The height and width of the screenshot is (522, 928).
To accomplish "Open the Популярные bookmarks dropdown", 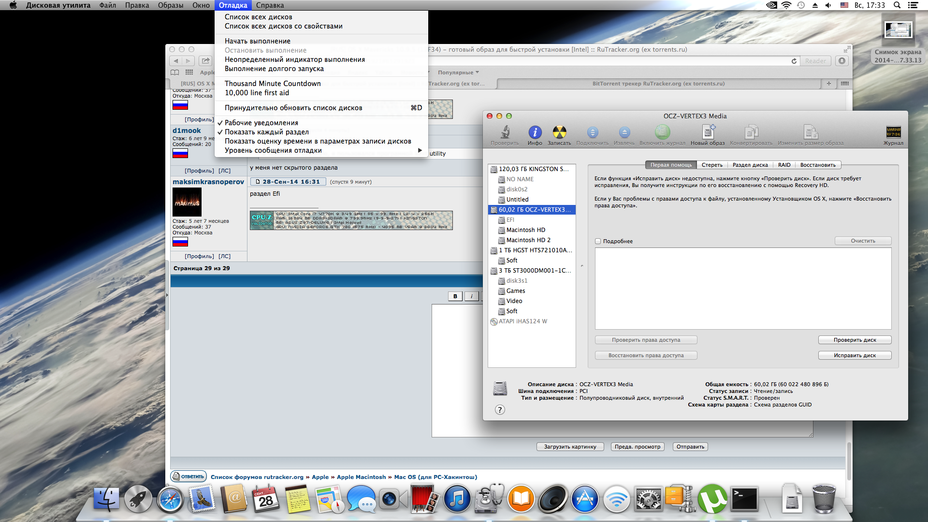I will pyautogui.click(x=458, y=72).
